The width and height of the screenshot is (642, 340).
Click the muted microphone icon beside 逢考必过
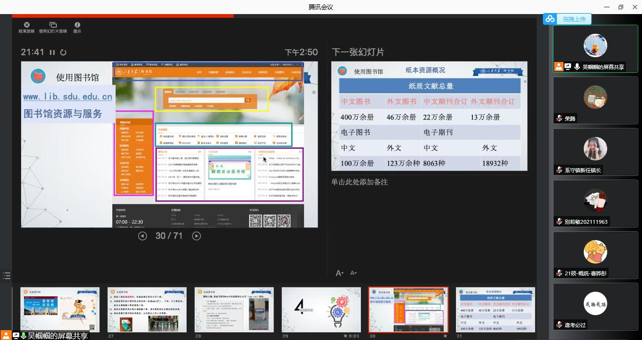559,325
